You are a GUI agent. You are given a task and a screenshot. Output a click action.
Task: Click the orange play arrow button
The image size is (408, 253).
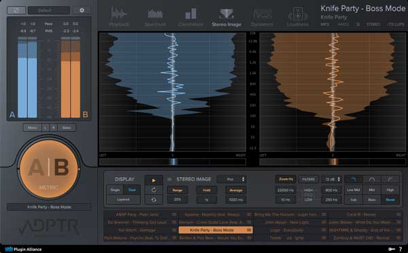(x=154, y=180)
